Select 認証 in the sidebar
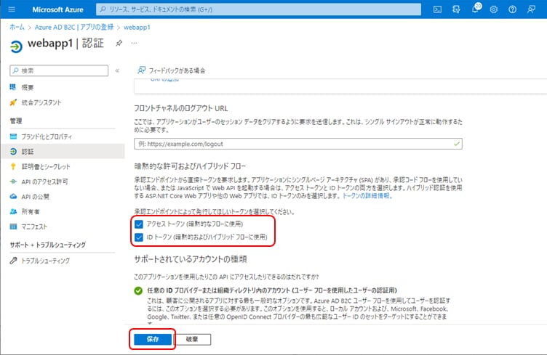Image resolution: width=547 pixels, height=355 pixels. pos(63,152)
